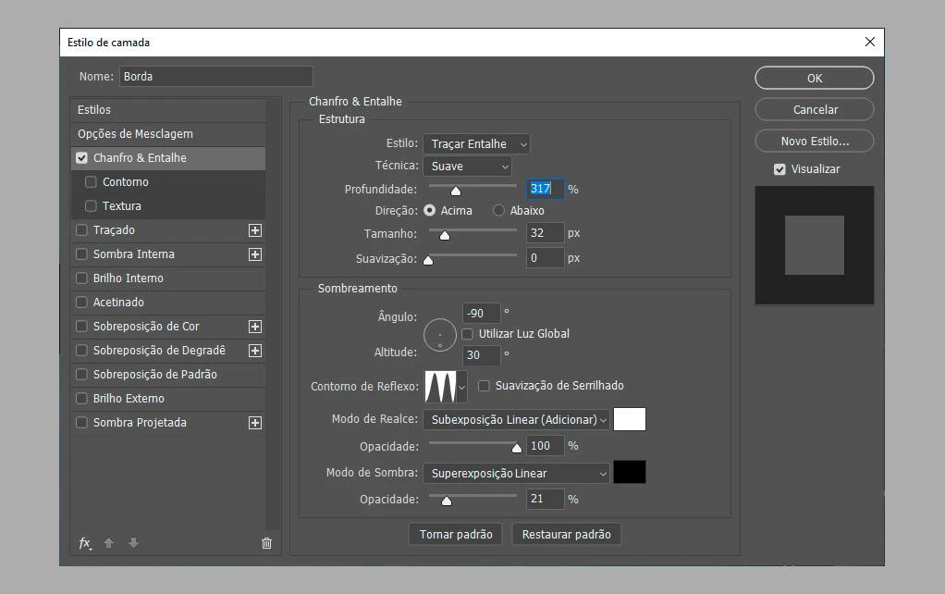Close the Estilo de camada dialog
This screenshot has width=945, height=594.
(870, 42)
